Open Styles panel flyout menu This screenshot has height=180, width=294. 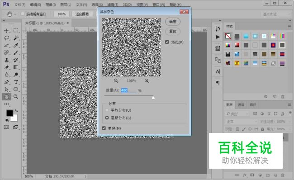(x=289, y=26)
